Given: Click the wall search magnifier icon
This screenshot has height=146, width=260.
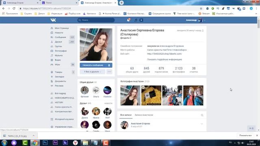Looking at the screenshot, I should [x=202, y=115].
